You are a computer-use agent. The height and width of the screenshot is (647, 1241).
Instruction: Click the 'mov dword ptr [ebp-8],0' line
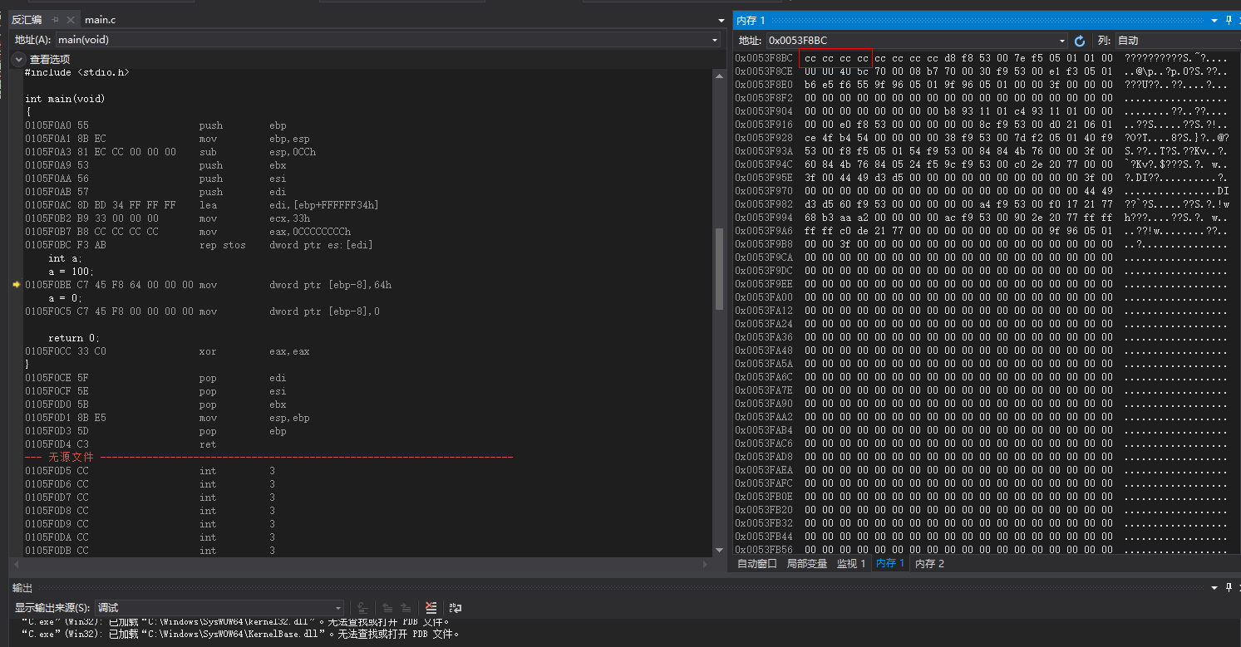[202, 311]
